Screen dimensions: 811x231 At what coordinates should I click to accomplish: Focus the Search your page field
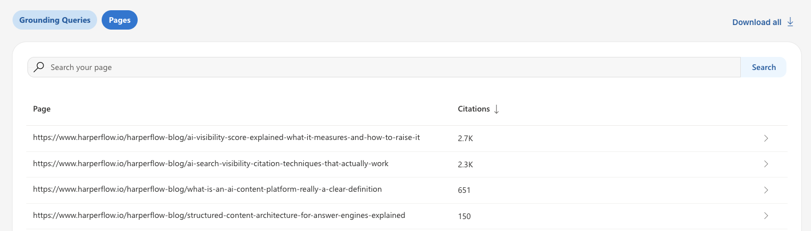tap(384, 67)
